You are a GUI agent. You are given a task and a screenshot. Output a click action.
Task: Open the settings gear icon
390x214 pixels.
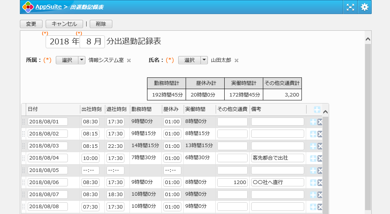coord(364,7)
